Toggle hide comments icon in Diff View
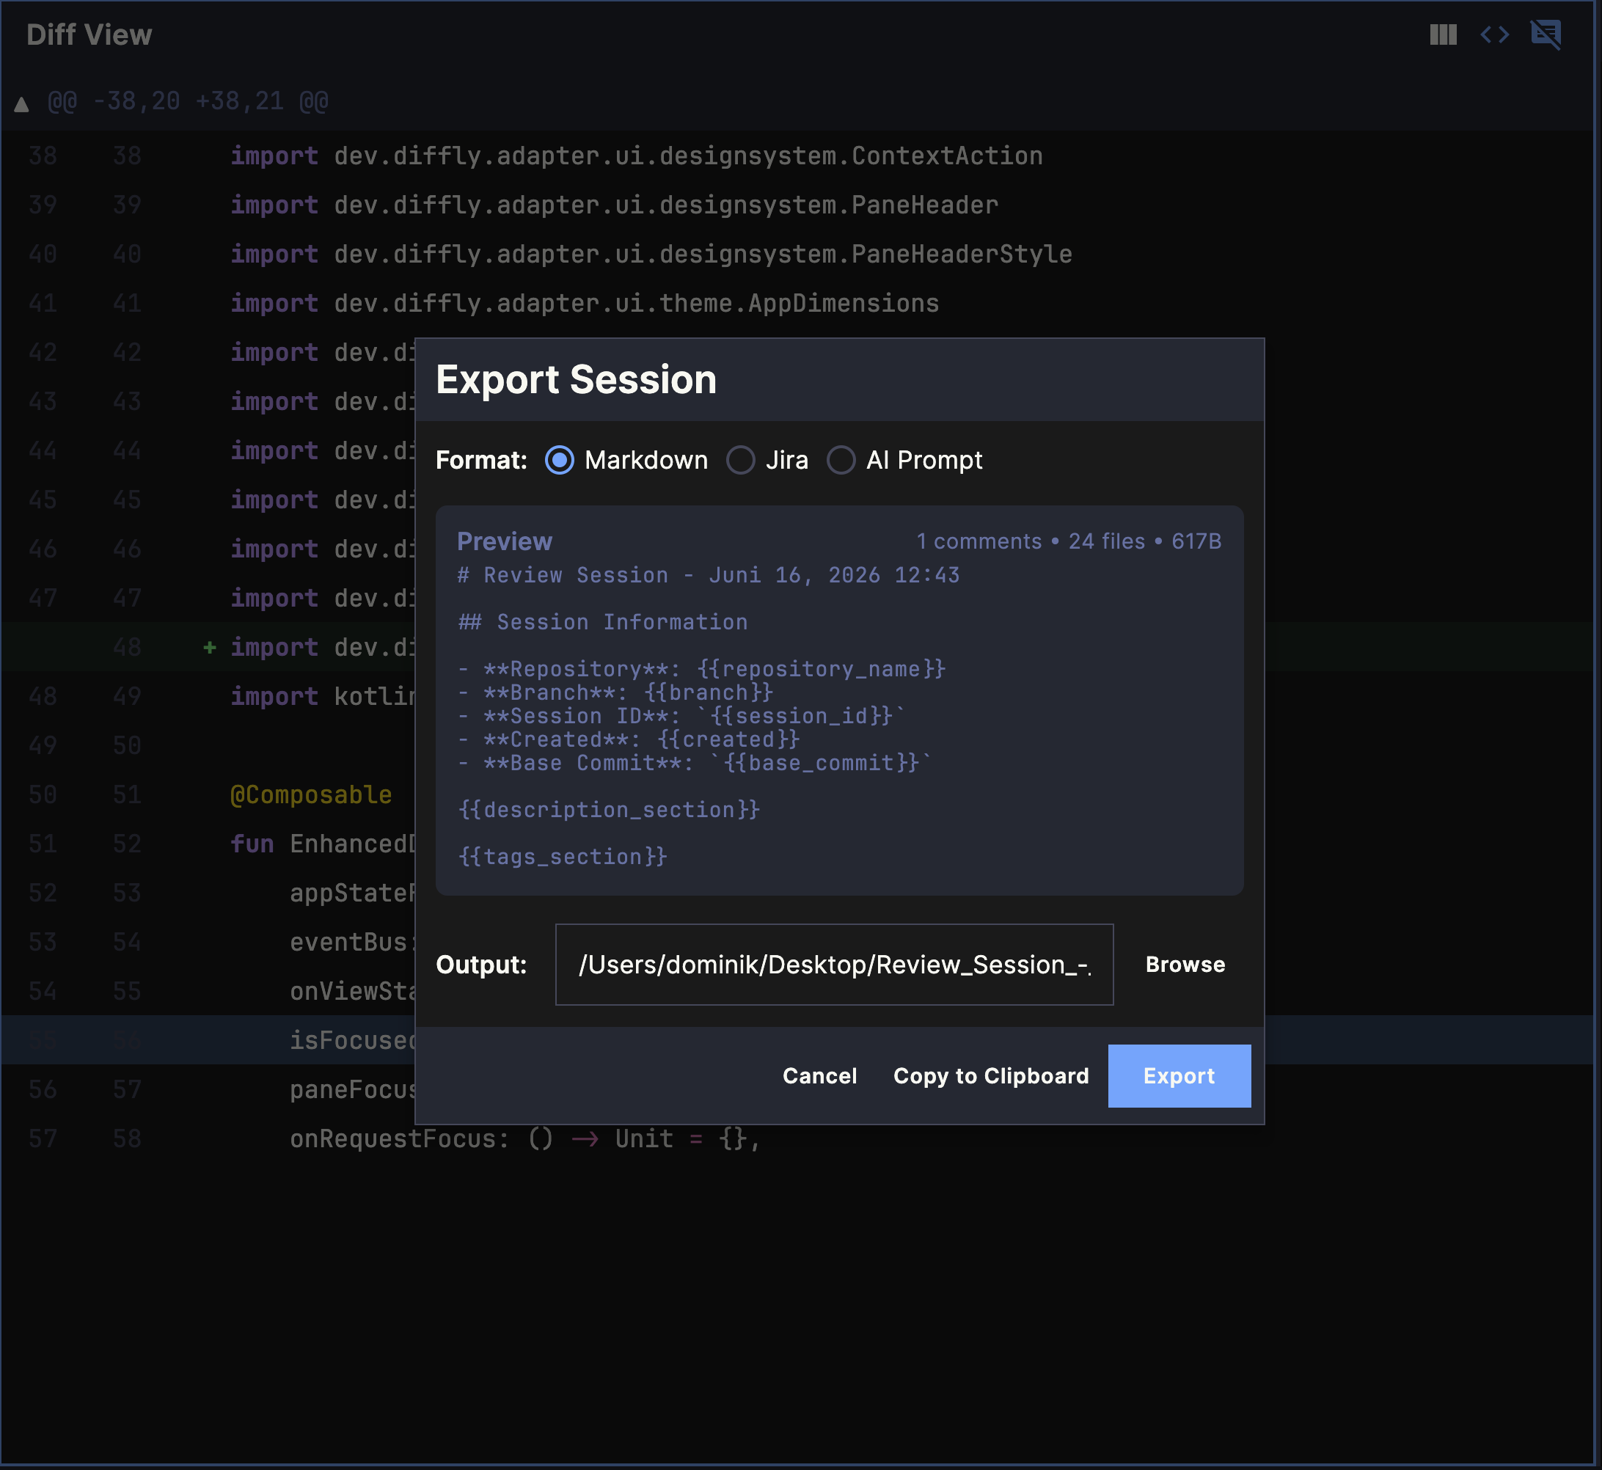Screen dimensions: 1602x1470 (x=1546, y=35)
